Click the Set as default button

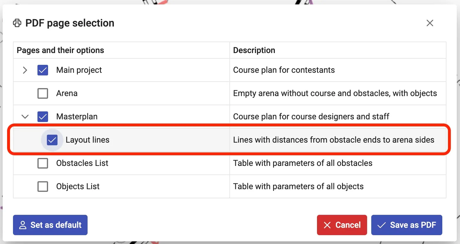50,225
